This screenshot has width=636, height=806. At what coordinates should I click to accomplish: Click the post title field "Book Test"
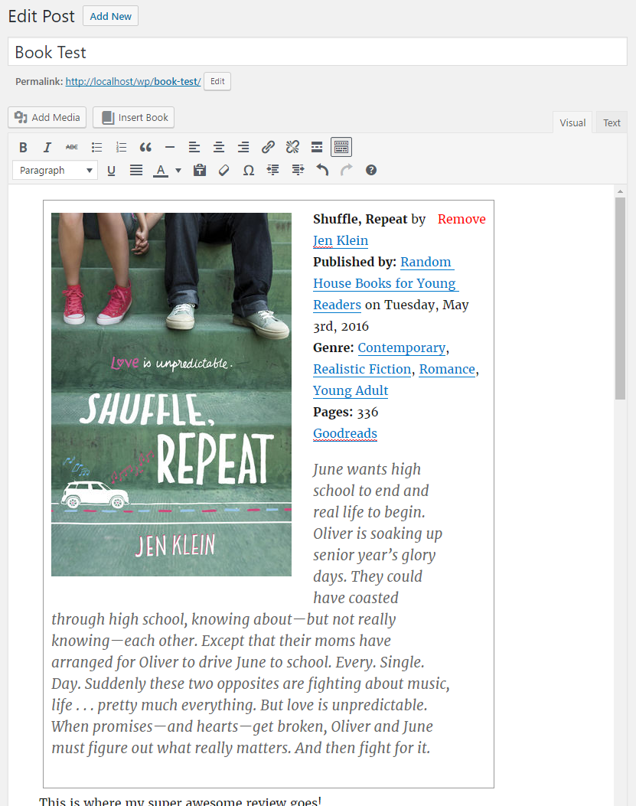(x=318, y=52)
